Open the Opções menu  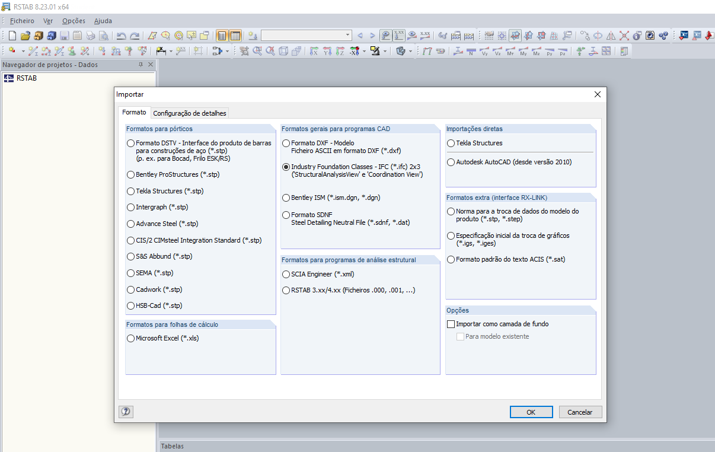point(74,21)
